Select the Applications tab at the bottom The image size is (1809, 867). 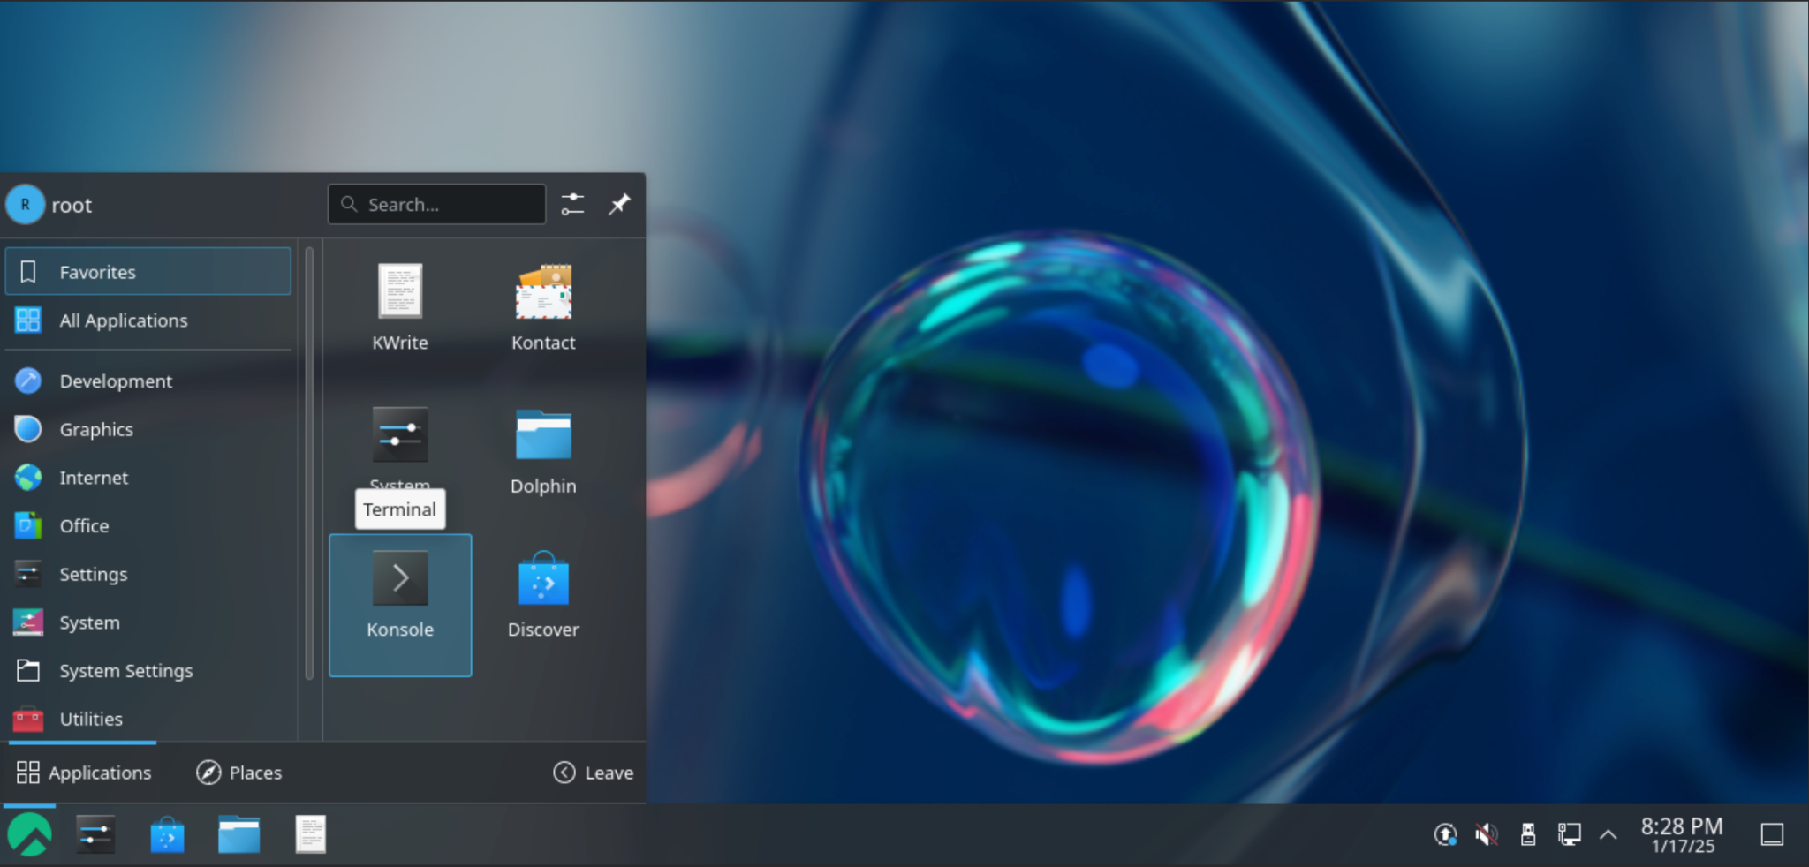tap(83, 772)
